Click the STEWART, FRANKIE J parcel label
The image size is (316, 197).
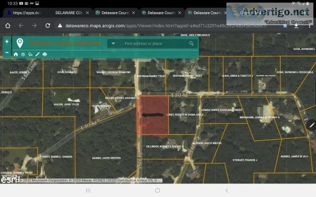[x=245, y=160]
